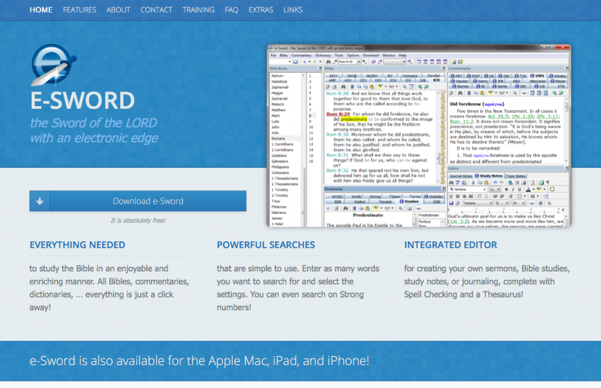Screen dimensions: 601x388
Task: Switch to the NASB Bible tab
Action: [x=350, y=76]
